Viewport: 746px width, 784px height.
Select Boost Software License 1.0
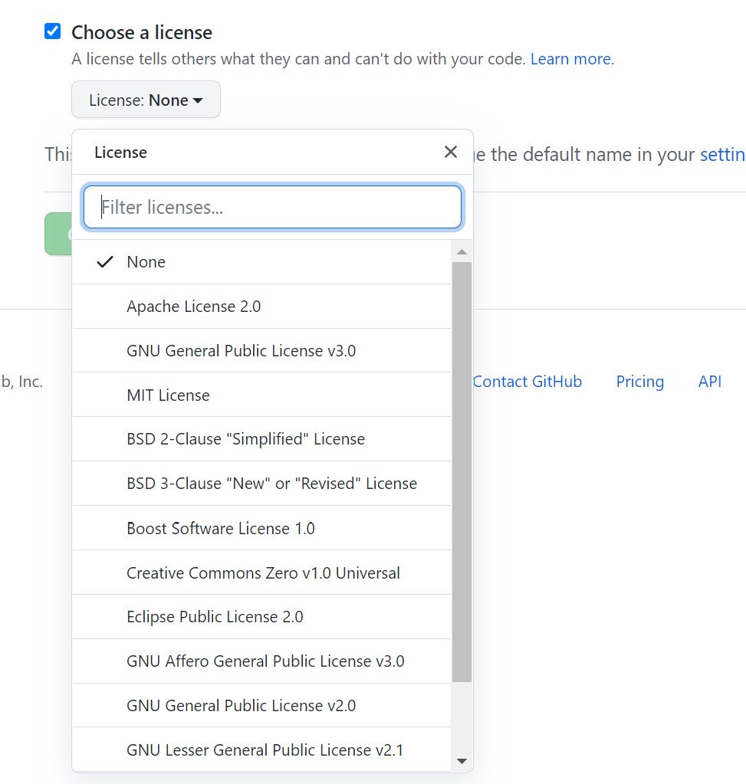pyautogui.click(x=221, y=528)
